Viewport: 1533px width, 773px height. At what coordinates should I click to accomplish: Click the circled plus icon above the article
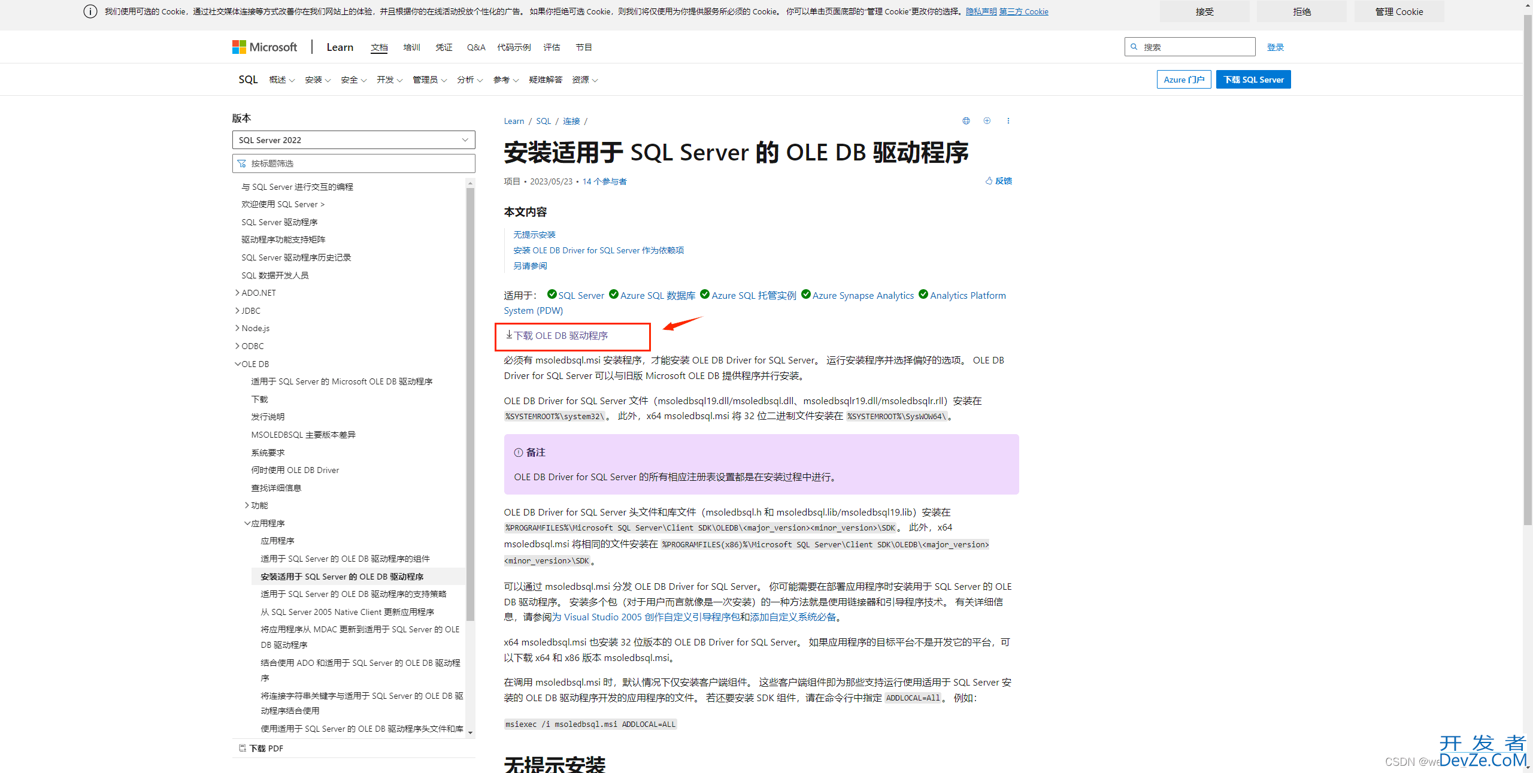point(987,121)
